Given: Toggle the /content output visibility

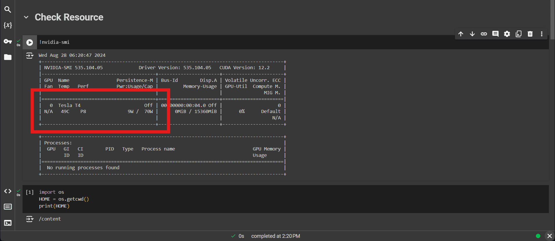Looking at the screenshot, I should [x=29, y=219].
